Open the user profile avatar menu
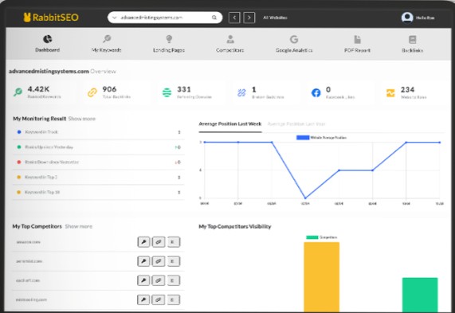The height and width of the screenshot is (313, 455). pyautogui.click(x=407, y=18)
